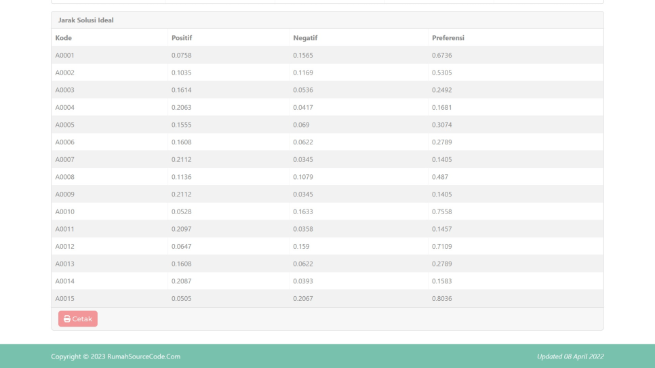
Task: Select the A0005 code cell
Action: point(64,125)
